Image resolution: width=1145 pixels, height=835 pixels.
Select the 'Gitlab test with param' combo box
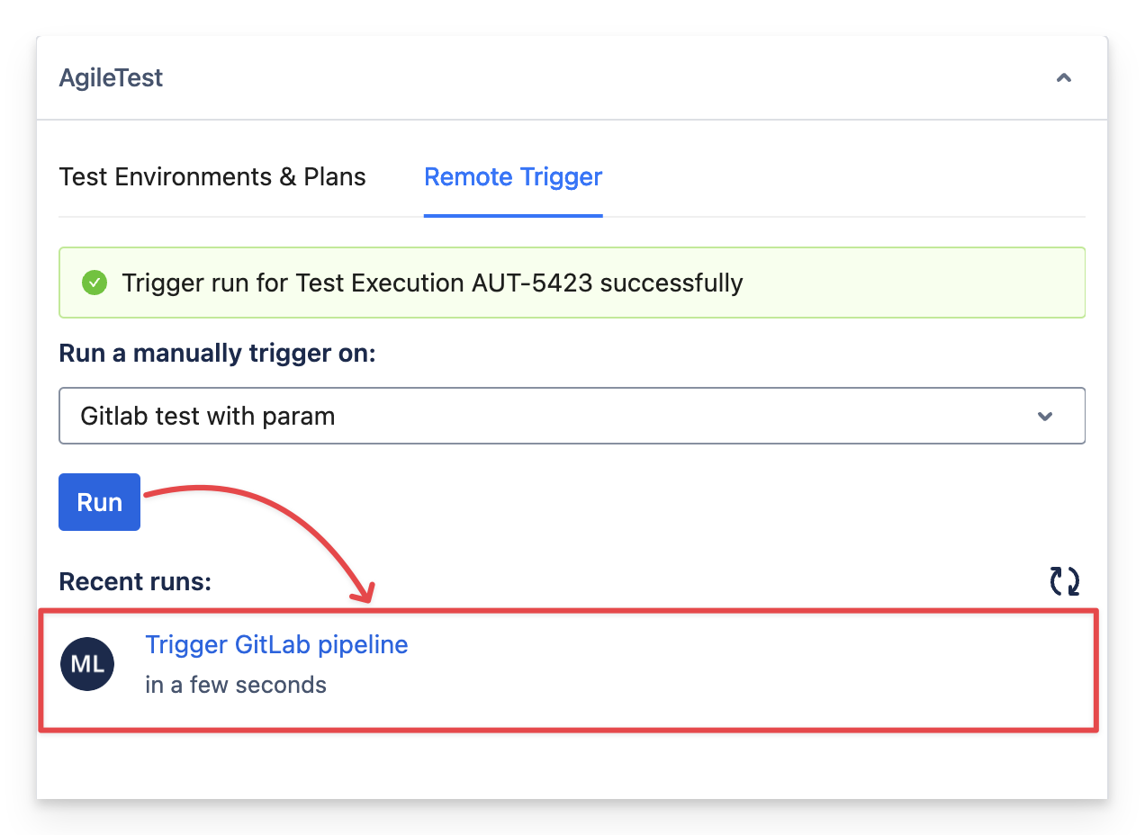(540, 417)
